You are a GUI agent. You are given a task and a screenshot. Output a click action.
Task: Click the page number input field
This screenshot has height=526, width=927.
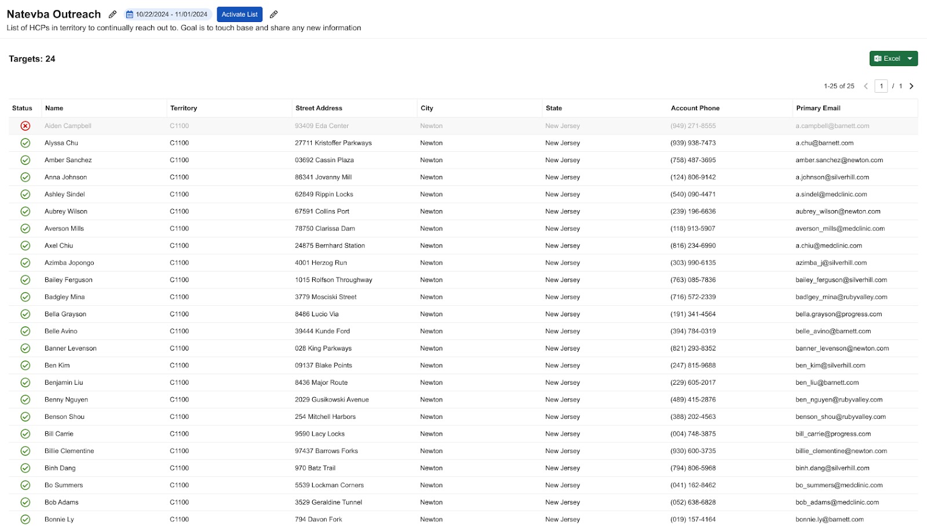click(881, 86)
